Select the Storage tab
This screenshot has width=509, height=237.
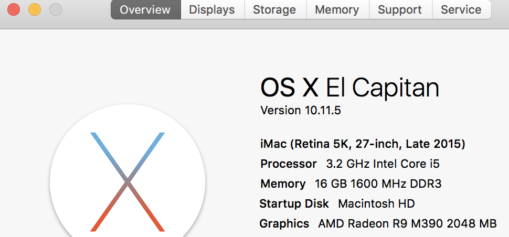tap(275, 10)
